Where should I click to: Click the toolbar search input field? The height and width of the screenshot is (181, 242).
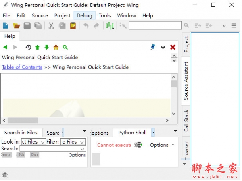(x=155, y=25)
